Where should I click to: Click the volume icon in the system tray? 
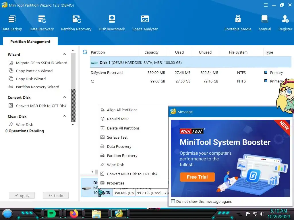pyautogui.click(x=262, y=214)
